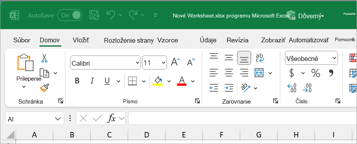Click the Paste clipboard icon
Image resolution: width=357 pixels, height=144 pixels.
pos(25,62)
